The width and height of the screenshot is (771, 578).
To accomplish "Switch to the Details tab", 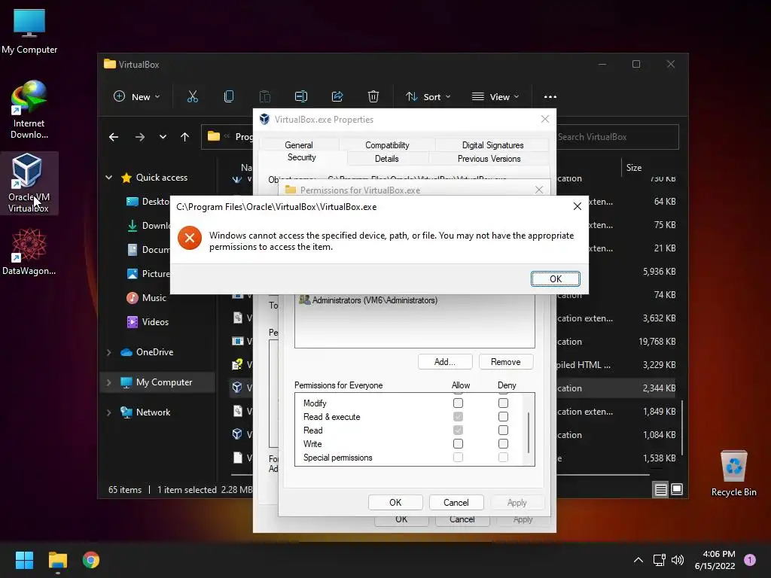I will coord(386,159).
